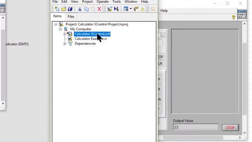Click the Filter View toolbar icon
252x142 pixels.
(126, 9)
